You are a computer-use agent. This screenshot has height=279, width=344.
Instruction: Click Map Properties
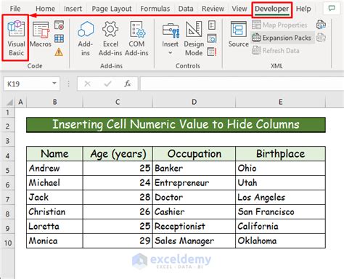279,25
